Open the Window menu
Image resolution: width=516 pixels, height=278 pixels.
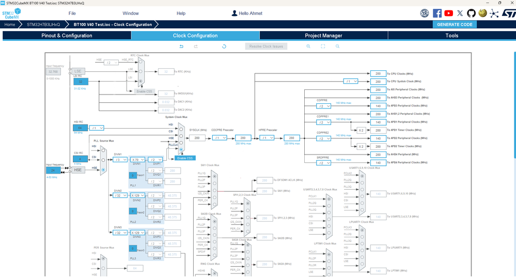131,13
